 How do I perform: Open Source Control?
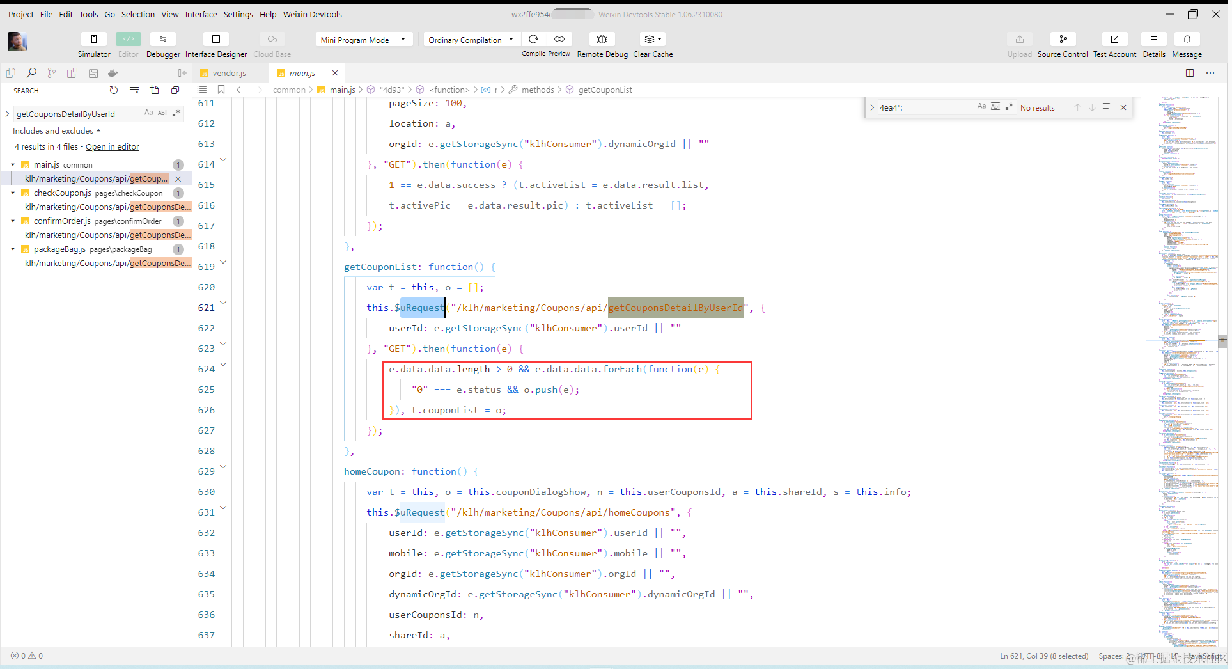tap(1063, 45)
